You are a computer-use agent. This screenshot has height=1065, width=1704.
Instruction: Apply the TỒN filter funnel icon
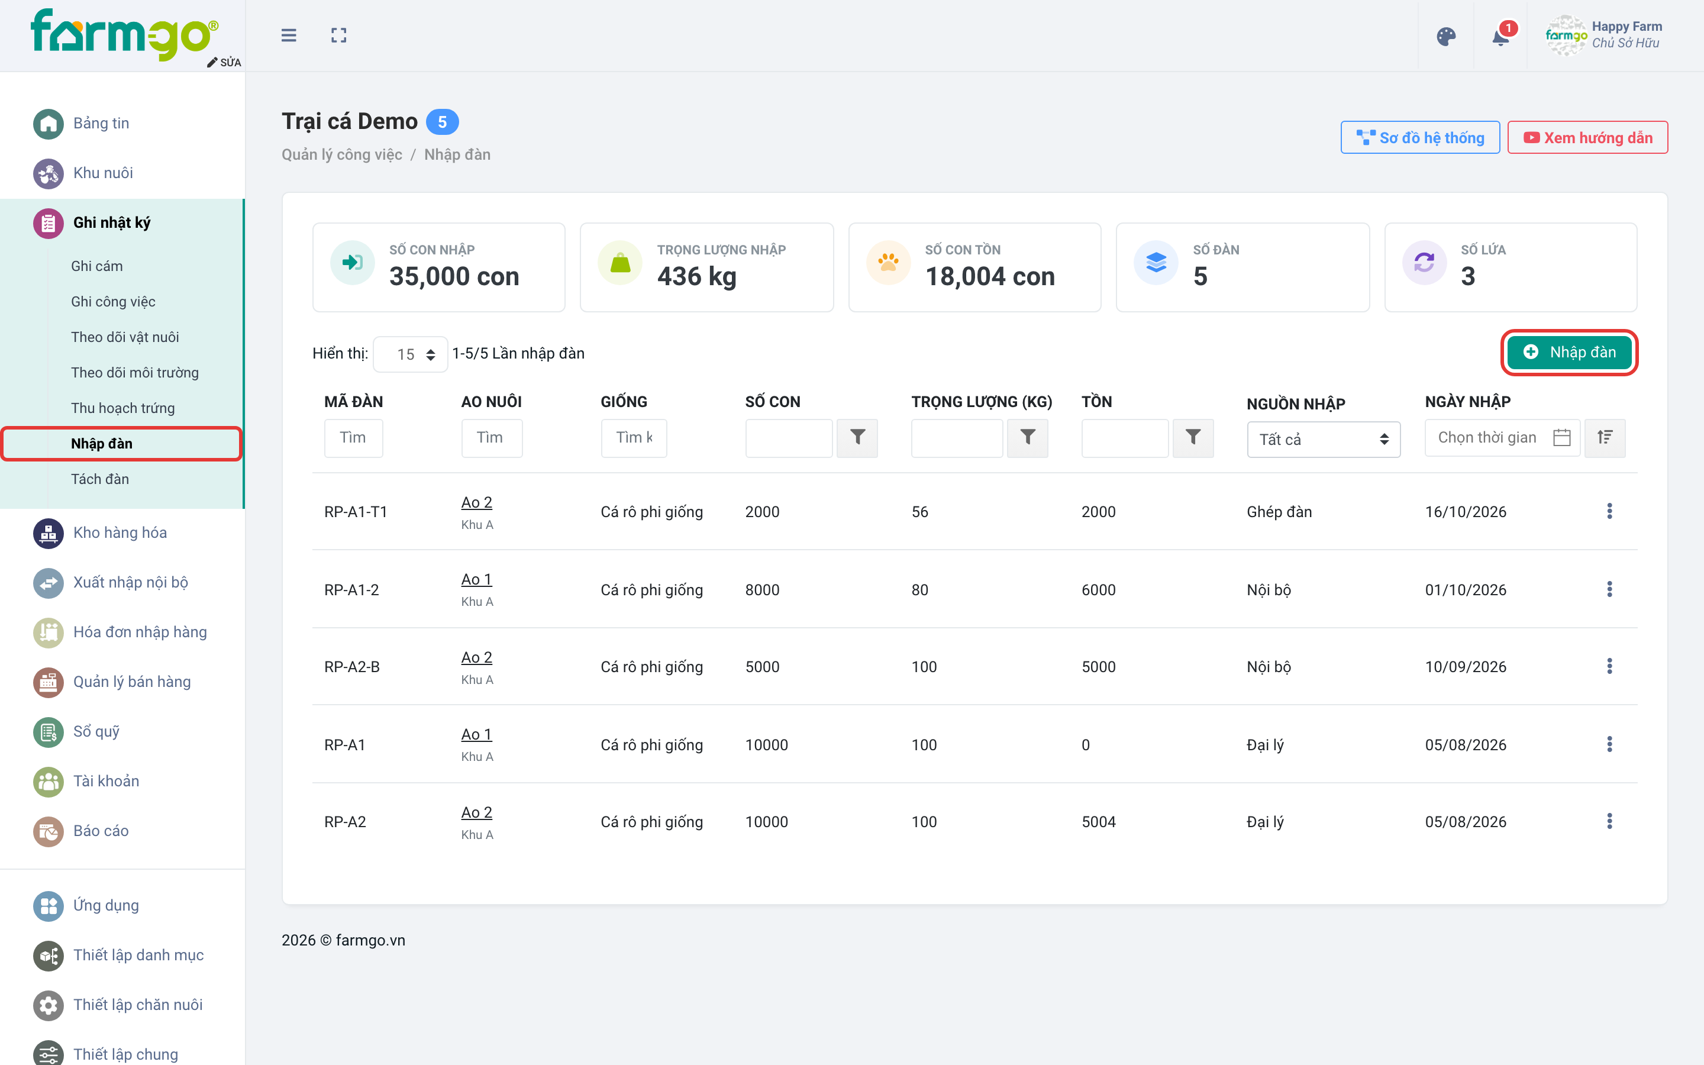click(x=1193, y=437)
